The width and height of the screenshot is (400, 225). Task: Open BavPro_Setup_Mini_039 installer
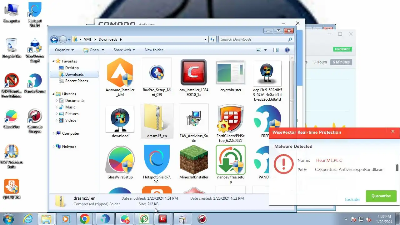point(157,77)
